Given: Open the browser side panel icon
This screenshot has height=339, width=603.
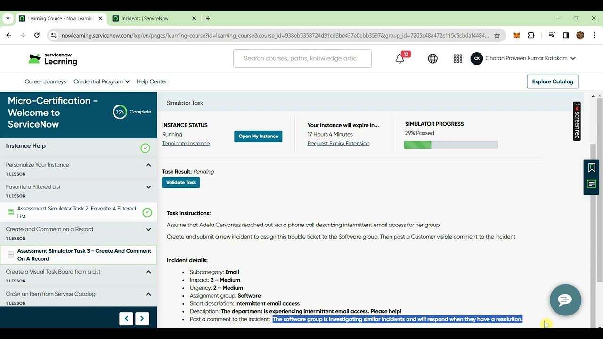Looking at the screenshot, I should 566,35.
